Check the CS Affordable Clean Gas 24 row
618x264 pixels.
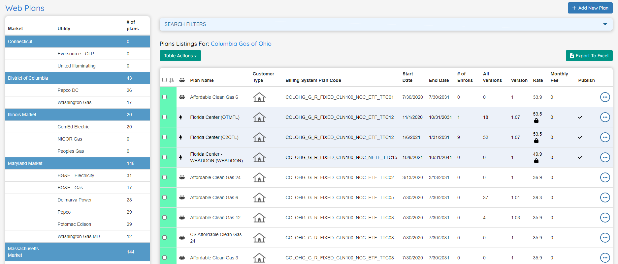pos(164,238)
